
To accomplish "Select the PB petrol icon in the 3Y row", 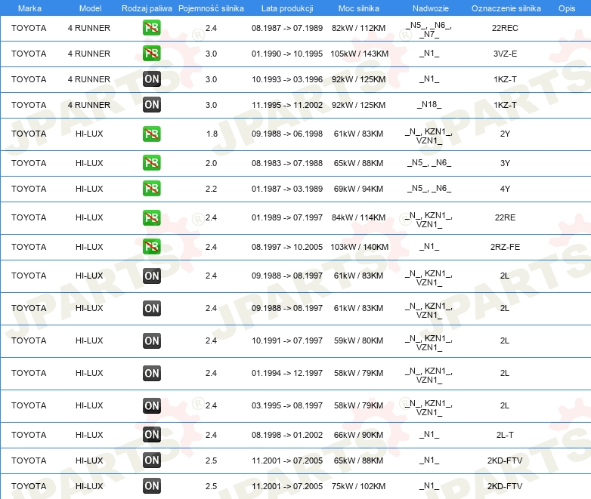I will pyautogui.click(x=151, y=163).
